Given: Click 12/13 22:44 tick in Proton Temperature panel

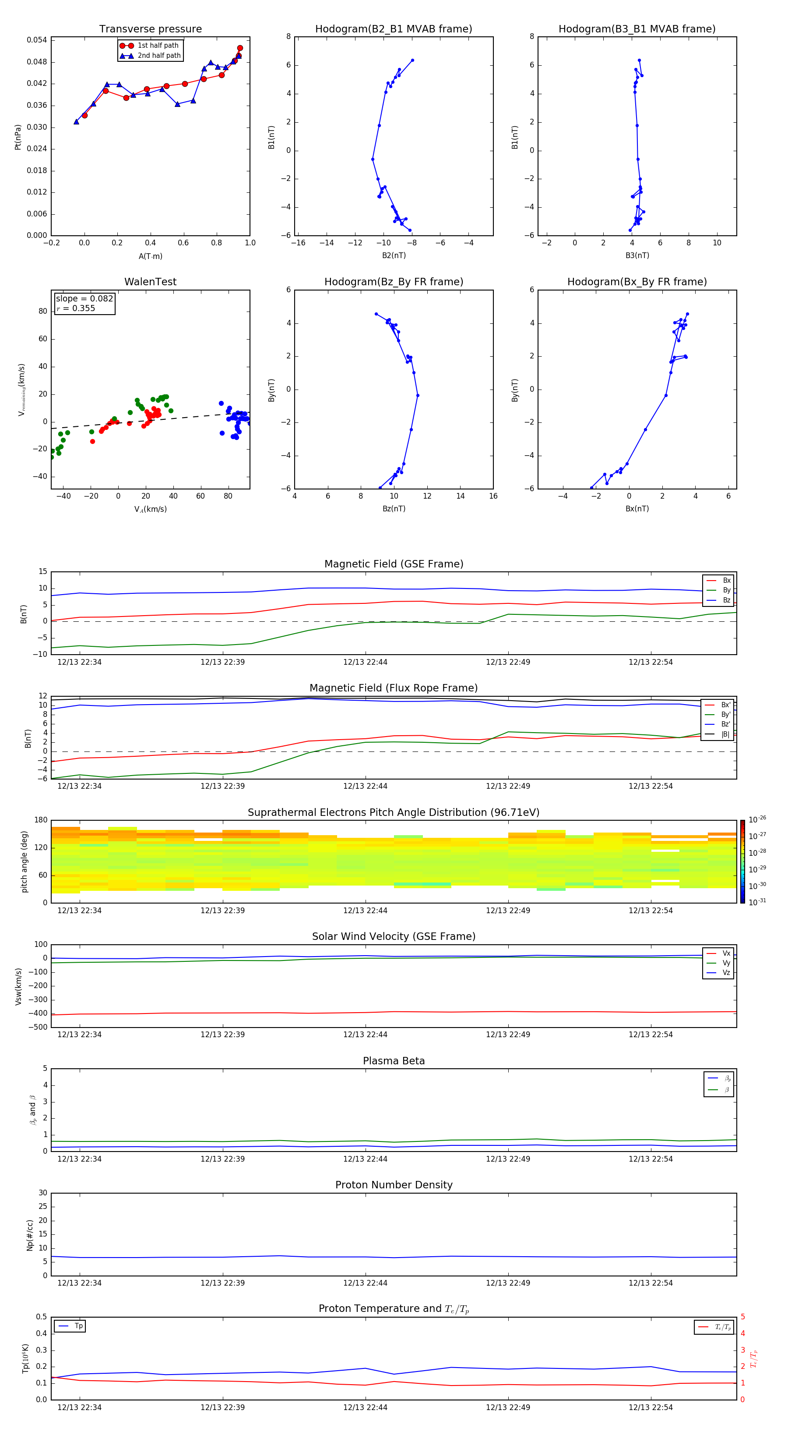Looking at the screenshot, I should click(365, 1407).
